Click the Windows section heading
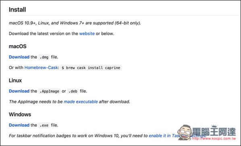This screenshot has width=241, height=146. [20, 115]
